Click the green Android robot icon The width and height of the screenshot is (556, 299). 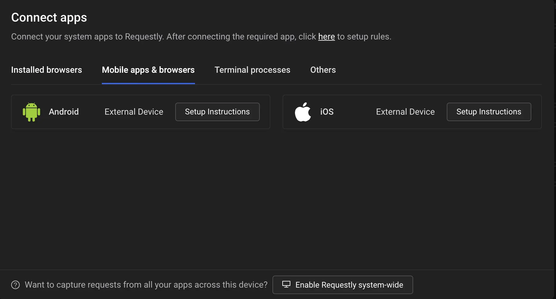click(31, 112)
